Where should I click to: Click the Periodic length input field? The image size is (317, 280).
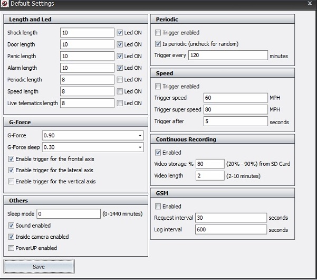click(87, 80)
